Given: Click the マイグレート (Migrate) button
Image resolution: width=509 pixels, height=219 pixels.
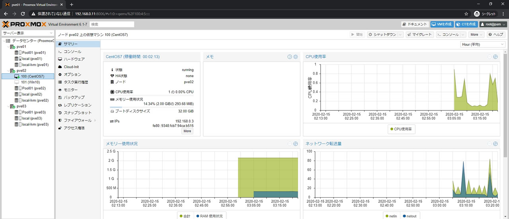Looking at the screenshot, I should pyautogui.click(x=420, y=34).
